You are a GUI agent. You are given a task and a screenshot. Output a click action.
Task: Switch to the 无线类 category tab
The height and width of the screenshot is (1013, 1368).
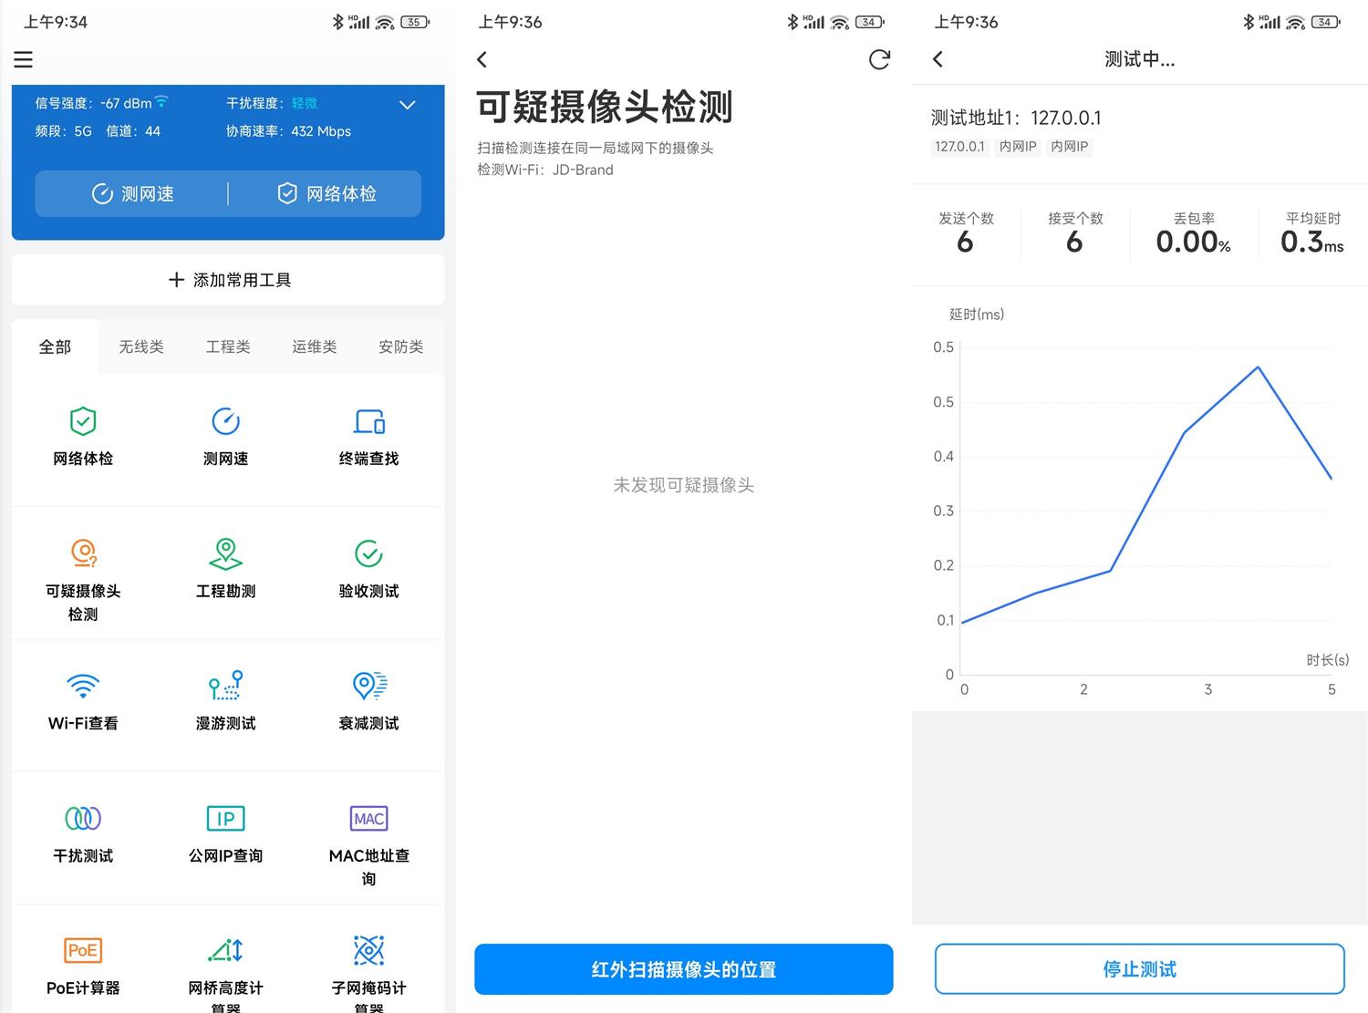pos(140,346)
